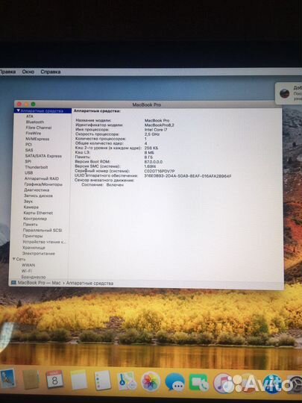The image size is (302, 403).
Task: Open iTunes from the Dock
Action: point(223,383)
